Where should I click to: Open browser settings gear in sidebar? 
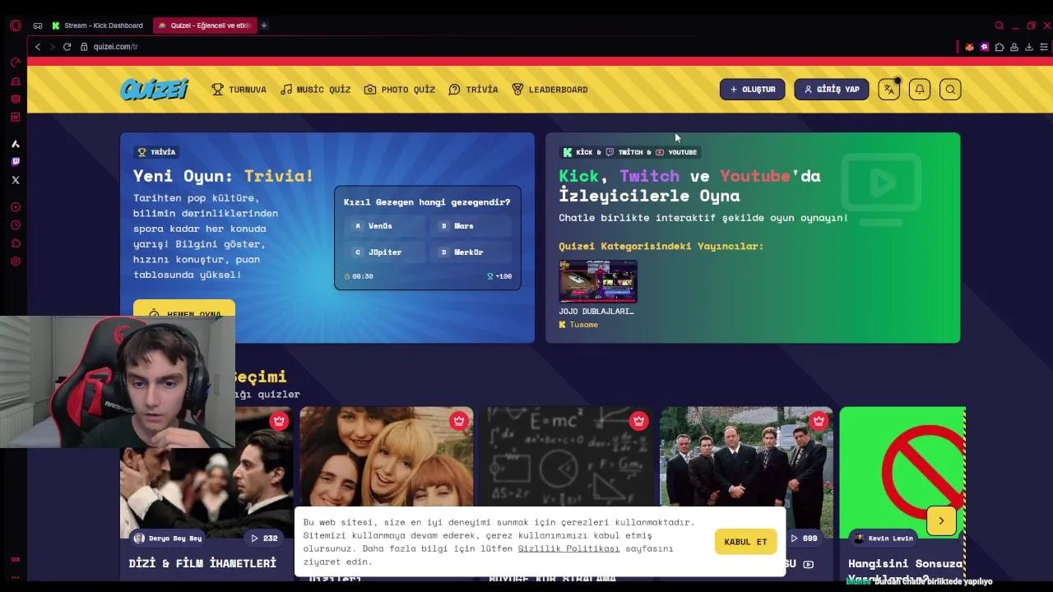pyautogui.click(x=15, y=261)
